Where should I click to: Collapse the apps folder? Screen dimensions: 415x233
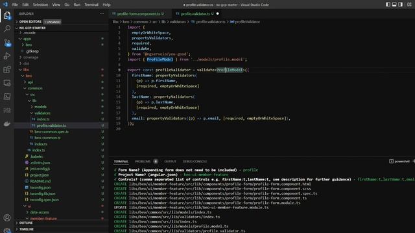[27, 39]
